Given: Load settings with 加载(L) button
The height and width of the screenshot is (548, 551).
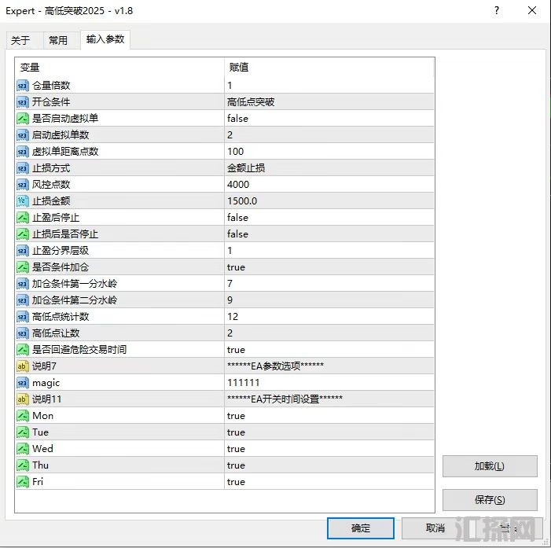Looking at the screenshot, I should point(490,466).
